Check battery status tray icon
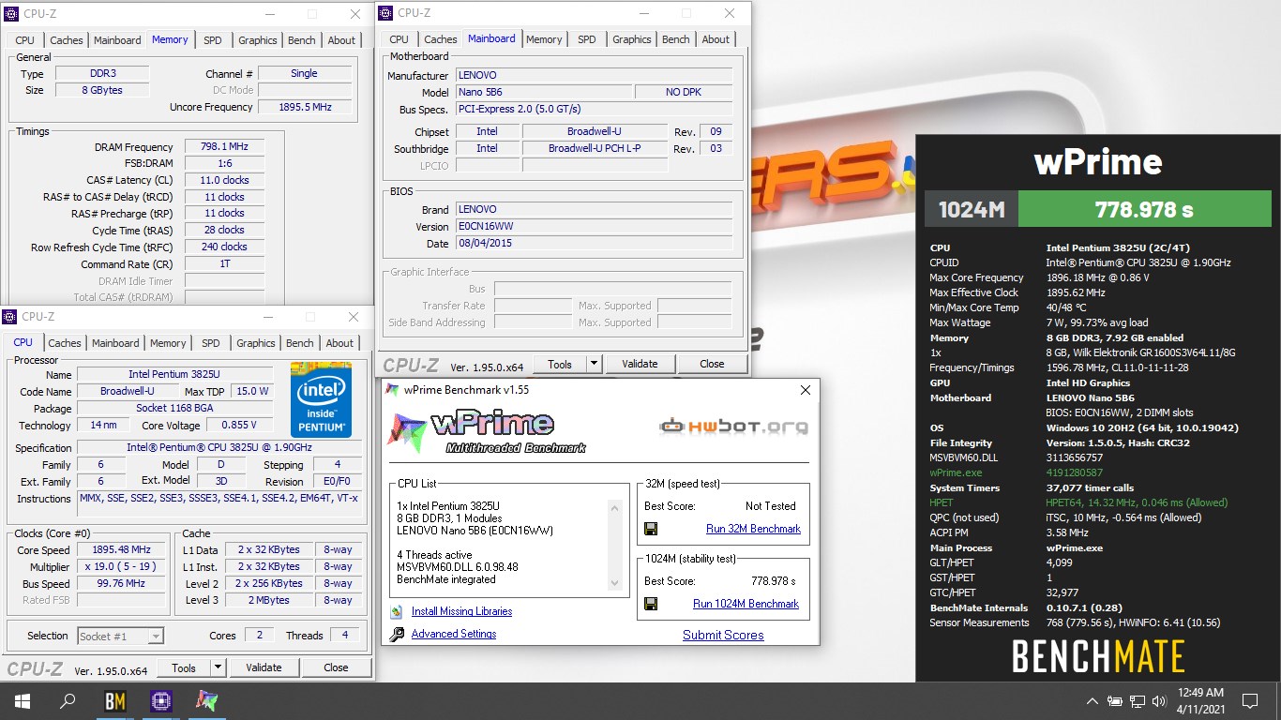 [x=1115, y=700]
